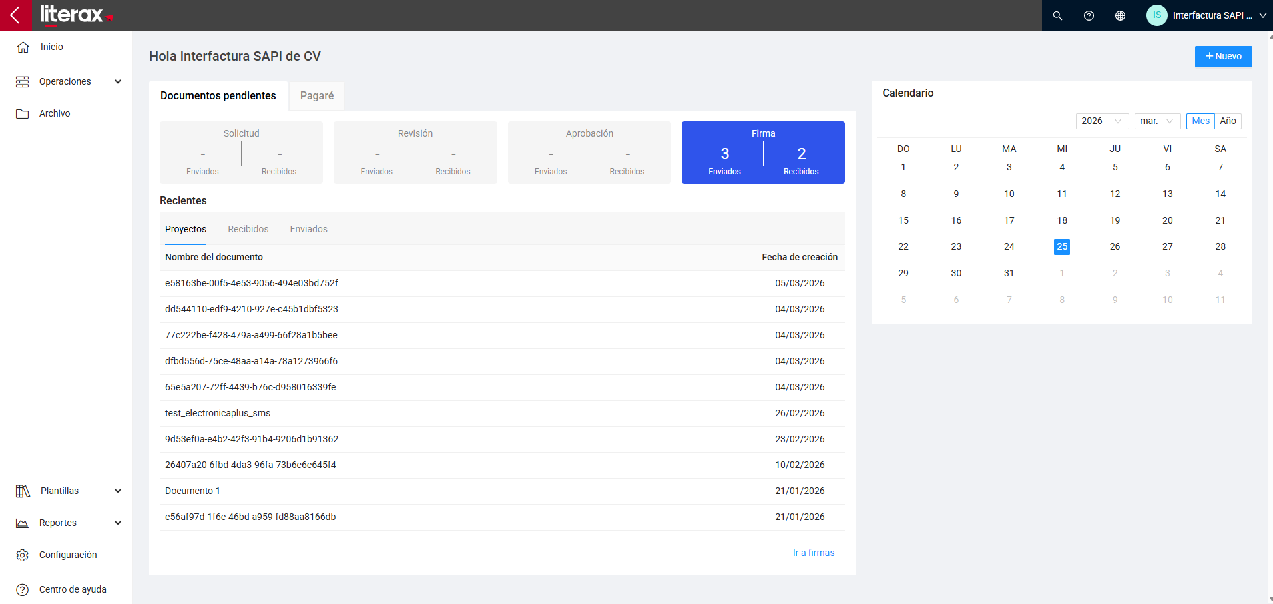Select the Año calendar view
The height and width of the screenshot is (604, 1273).
pos(1228,121)
